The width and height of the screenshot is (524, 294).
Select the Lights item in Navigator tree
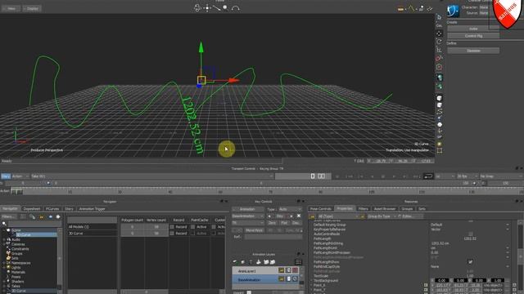pos(16,268)
